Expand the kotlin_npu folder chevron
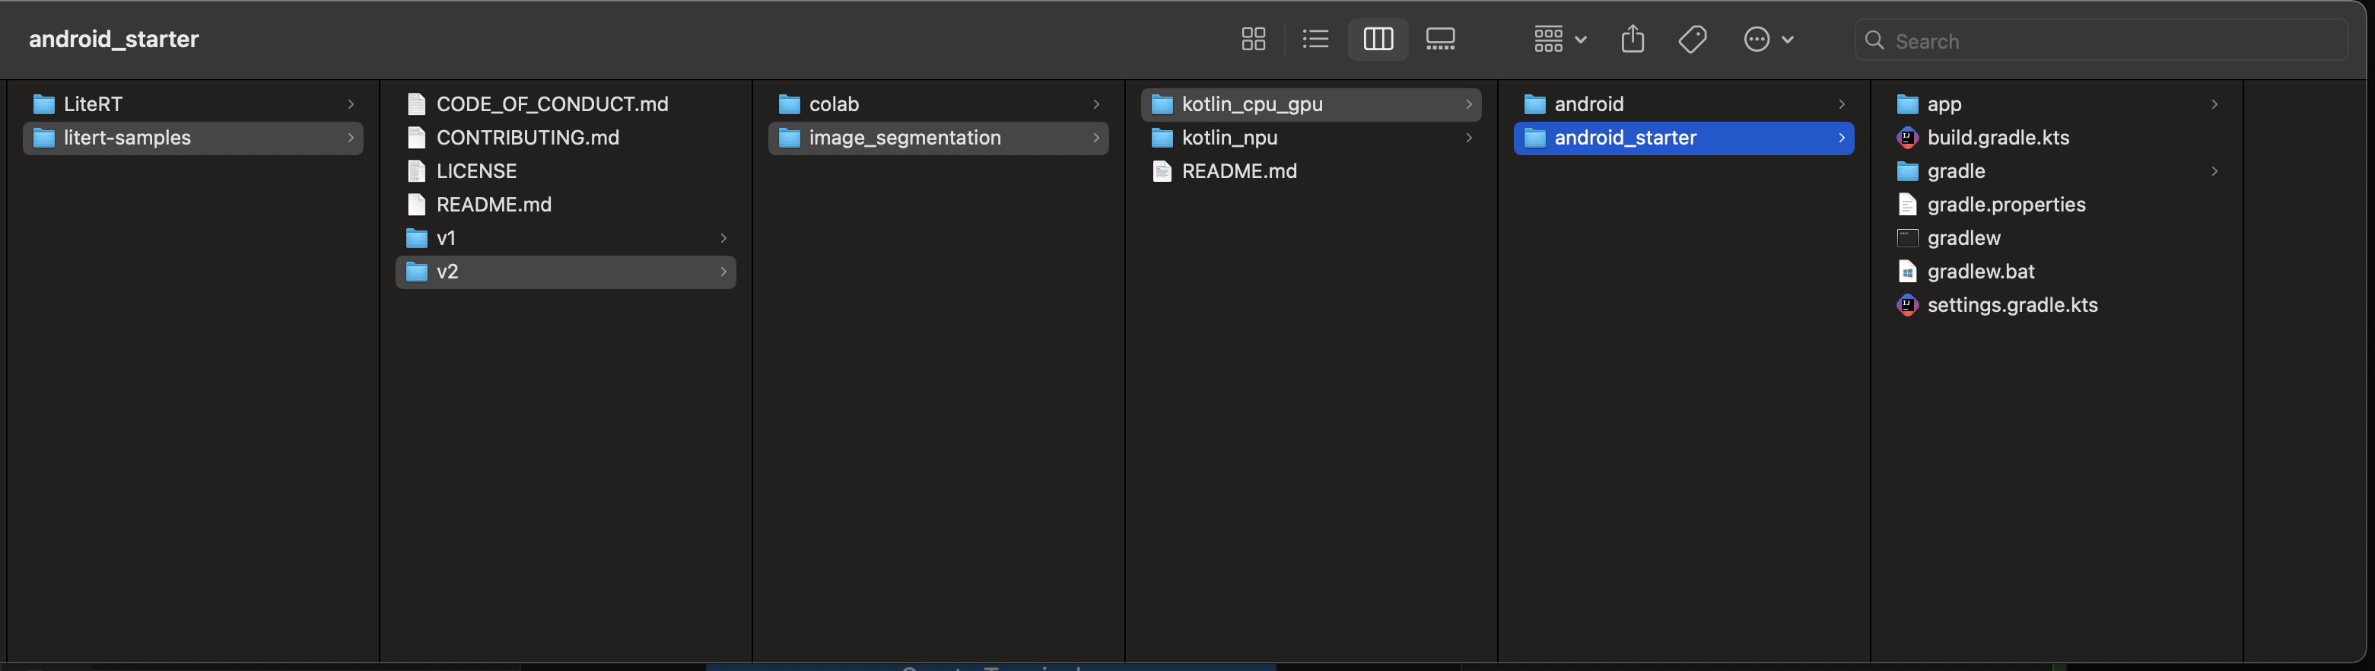This screenshot has width=2375, height=671. tap(1469, 138)
